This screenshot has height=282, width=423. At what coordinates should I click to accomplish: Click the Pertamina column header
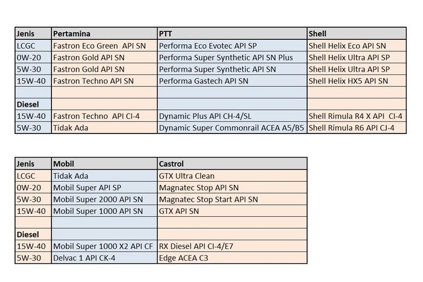coord(103,33)
